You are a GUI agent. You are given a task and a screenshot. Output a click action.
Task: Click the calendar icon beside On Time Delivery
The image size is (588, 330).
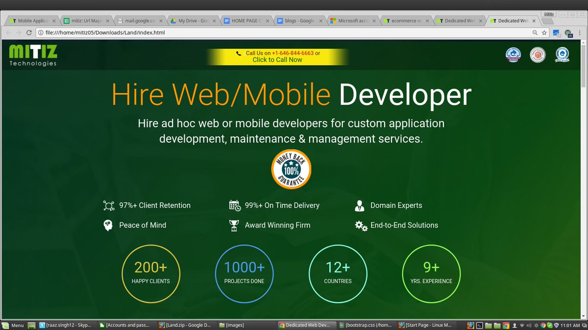[x=235, y=205]
